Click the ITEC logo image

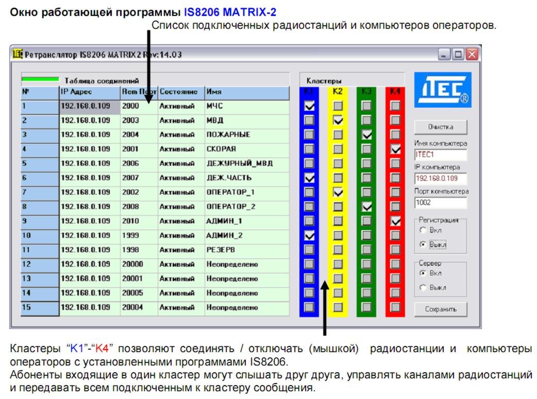[x=442, y=90]
